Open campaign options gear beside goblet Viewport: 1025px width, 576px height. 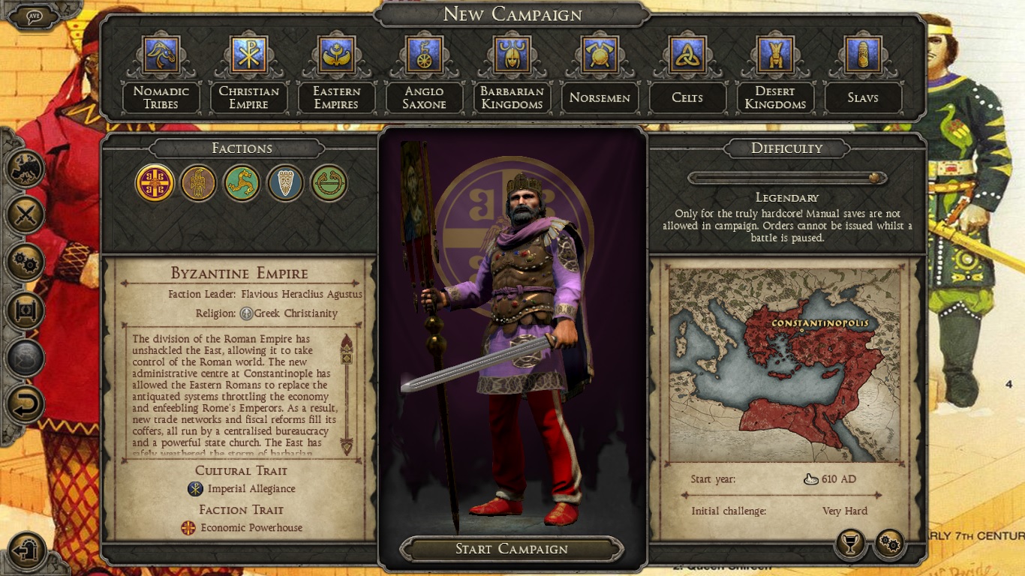click(x=890, y=545)
